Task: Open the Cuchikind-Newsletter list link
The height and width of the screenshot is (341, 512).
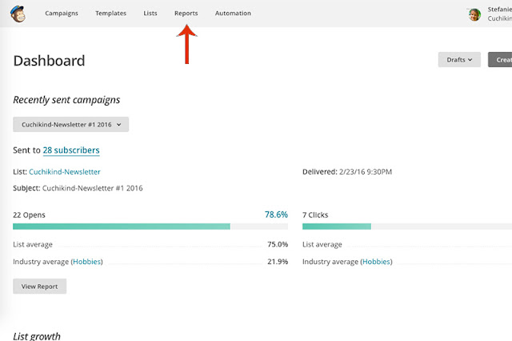Action: tap(65, 172)
